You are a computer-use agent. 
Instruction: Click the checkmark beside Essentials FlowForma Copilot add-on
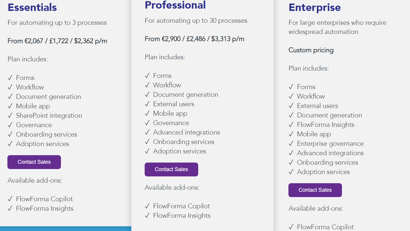click(x=10, y=199)
